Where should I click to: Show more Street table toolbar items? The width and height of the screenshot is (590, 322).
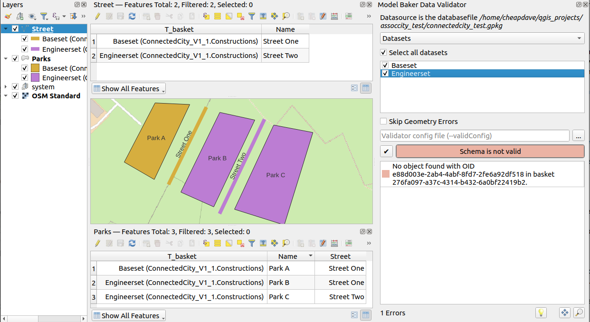pos(369,16)
